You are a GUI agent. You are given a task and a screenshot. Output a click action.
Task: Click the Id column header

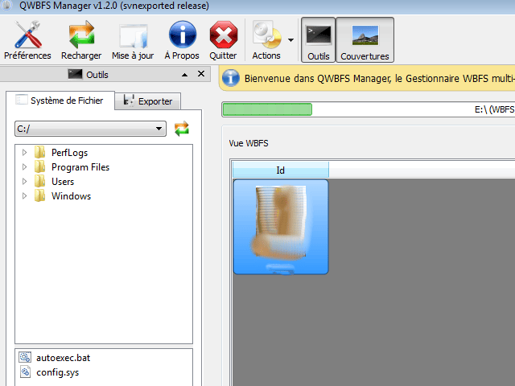[280, 170]
